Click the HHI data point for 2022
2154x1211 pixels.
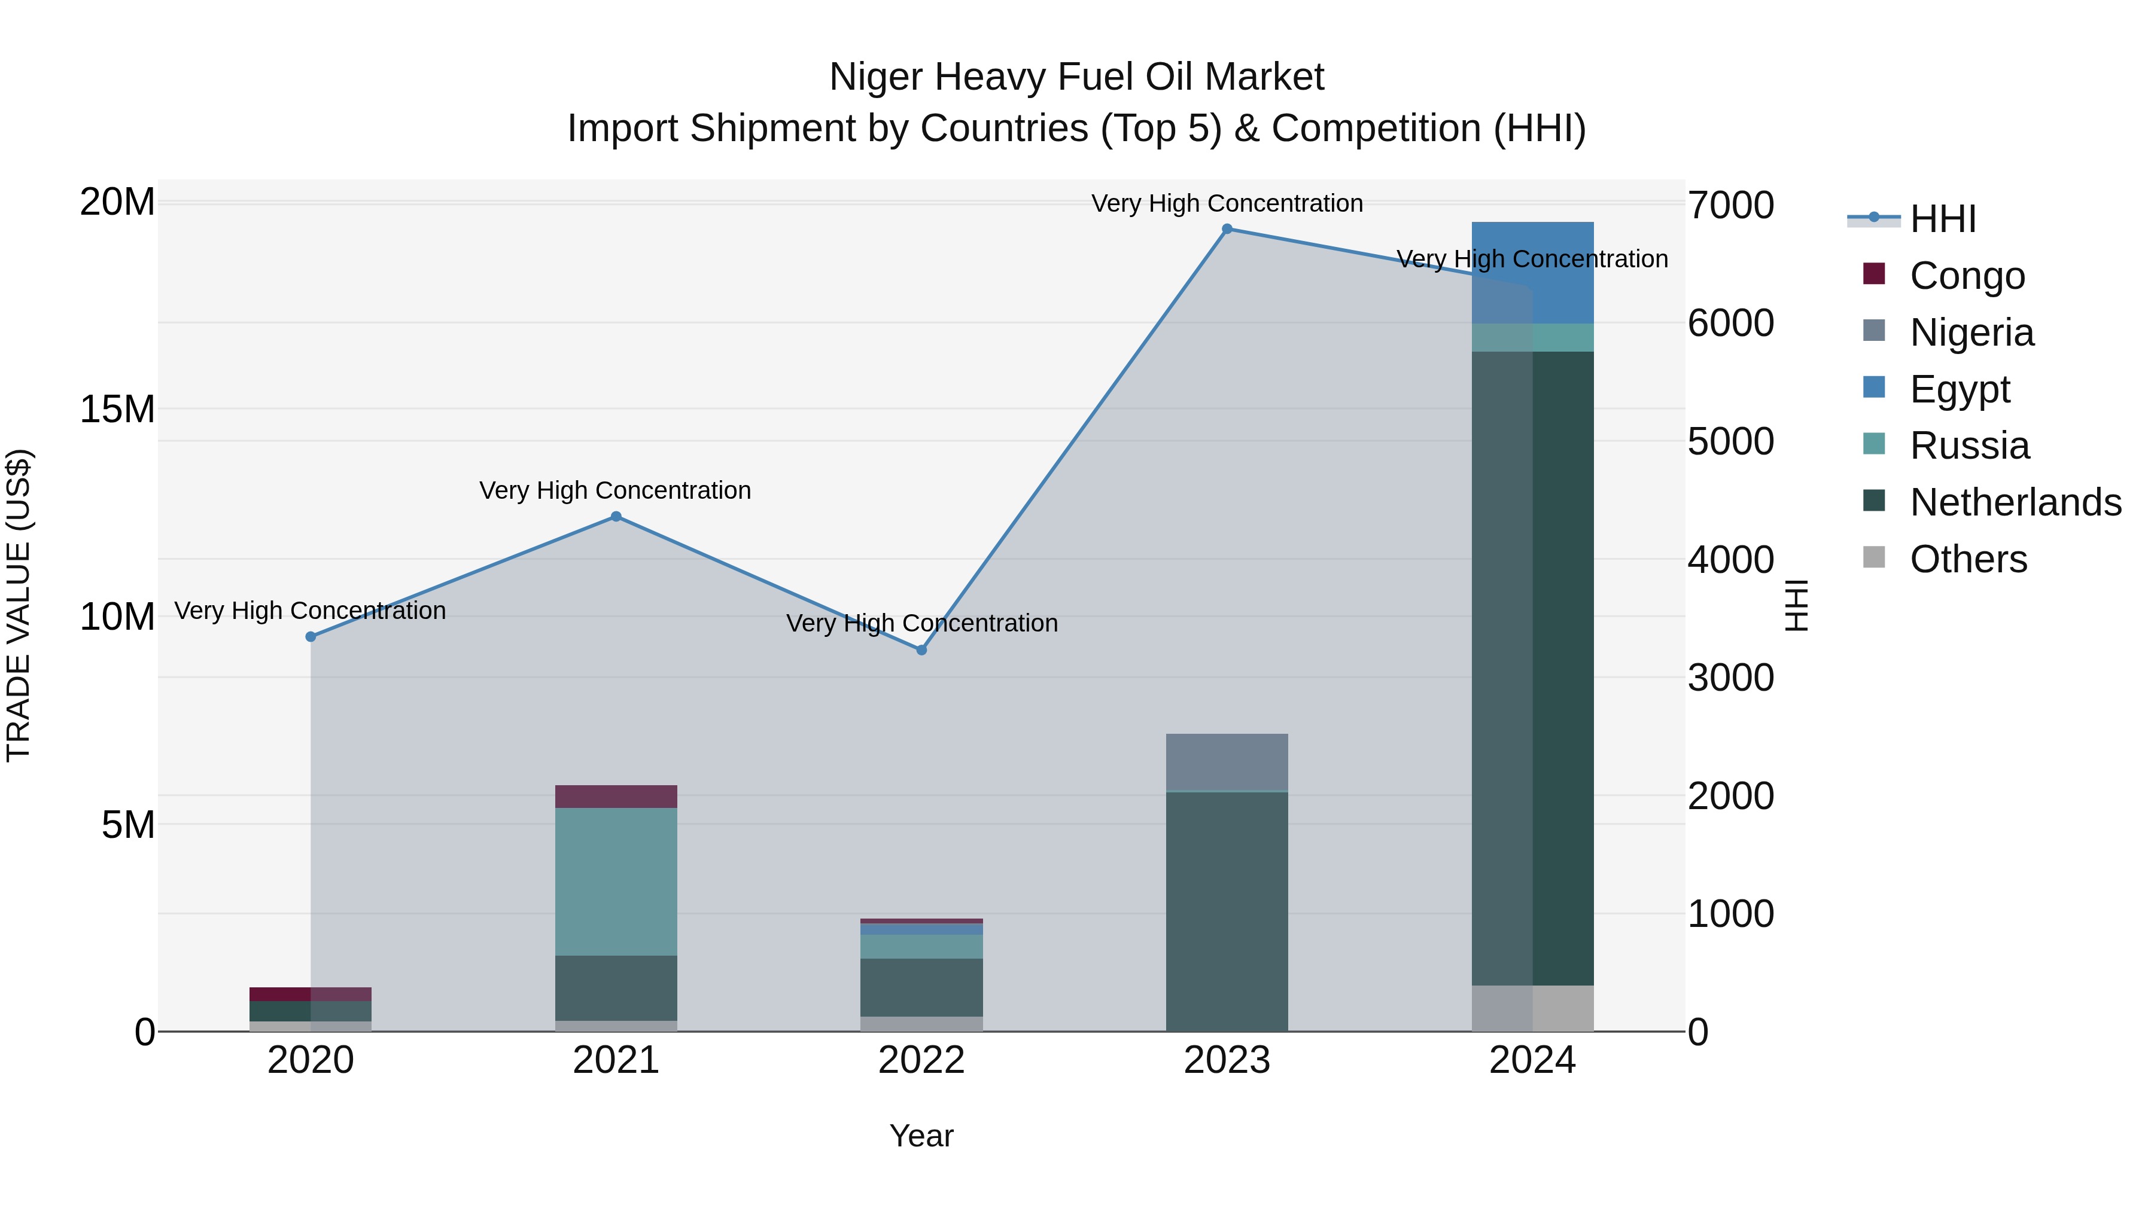click(921, 650)
